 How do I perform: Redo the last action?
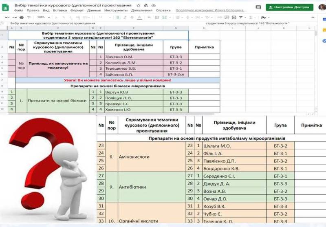coord(15,18)
